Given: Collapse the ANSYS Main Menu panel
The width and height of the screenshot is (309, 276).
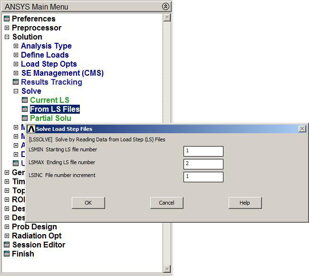Looking at the screenshot, I should tap(165, 7).
